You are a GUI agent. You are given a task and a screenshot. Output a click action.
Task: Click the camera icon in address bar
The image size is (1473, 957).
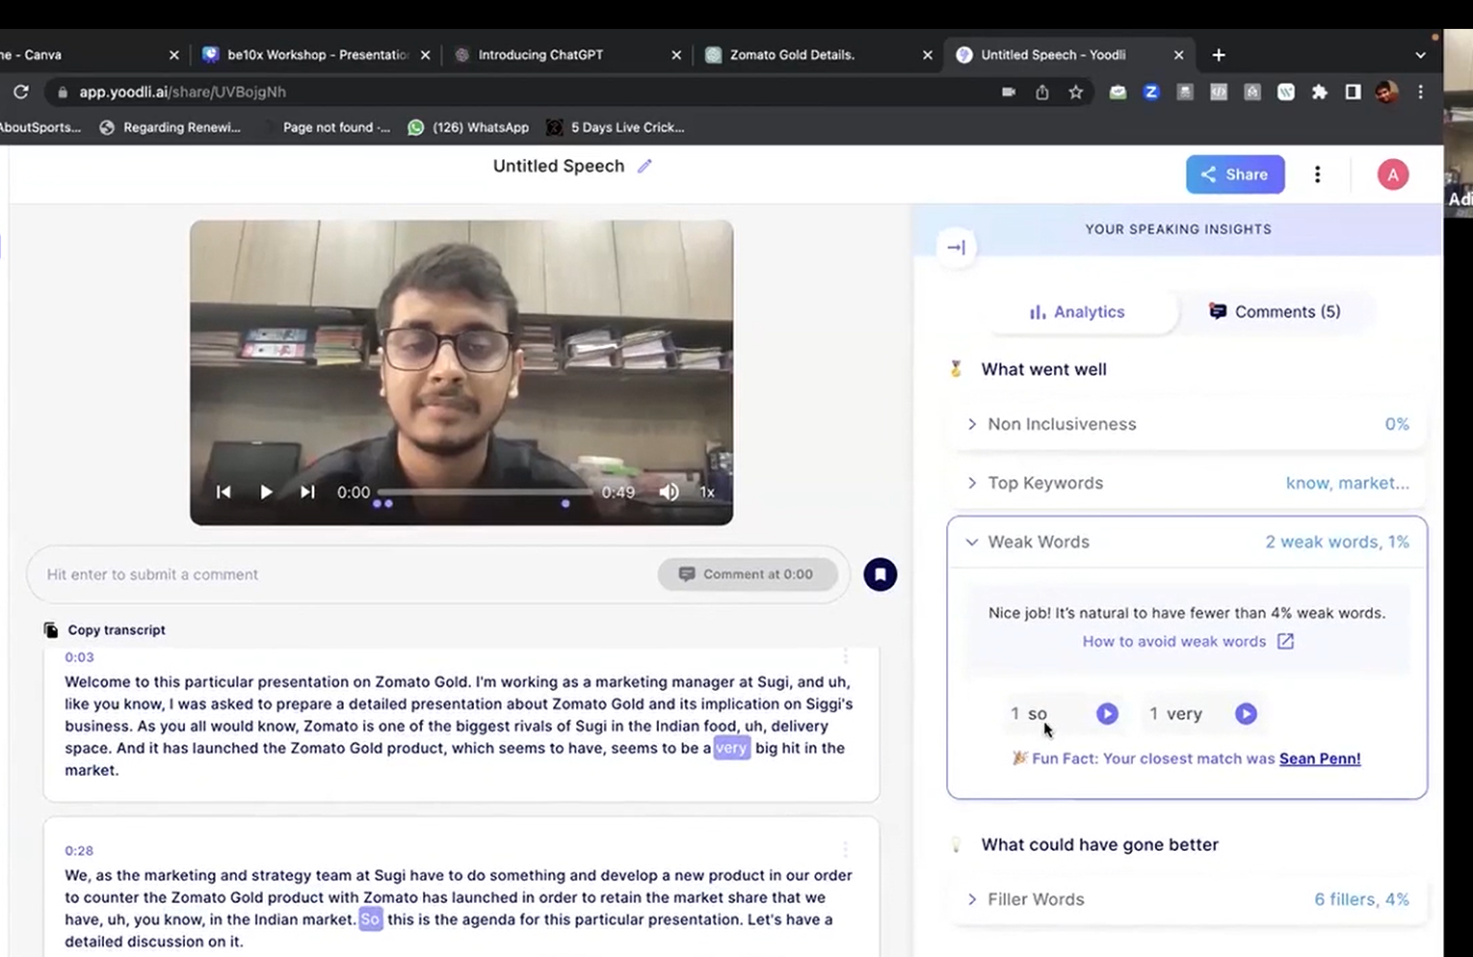1009,92
